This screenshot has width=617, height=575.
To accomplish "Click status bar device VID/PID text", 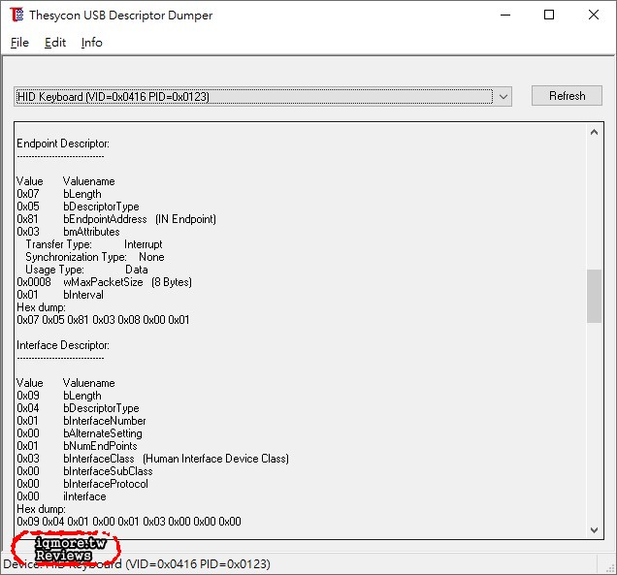I will pos(137,564).
